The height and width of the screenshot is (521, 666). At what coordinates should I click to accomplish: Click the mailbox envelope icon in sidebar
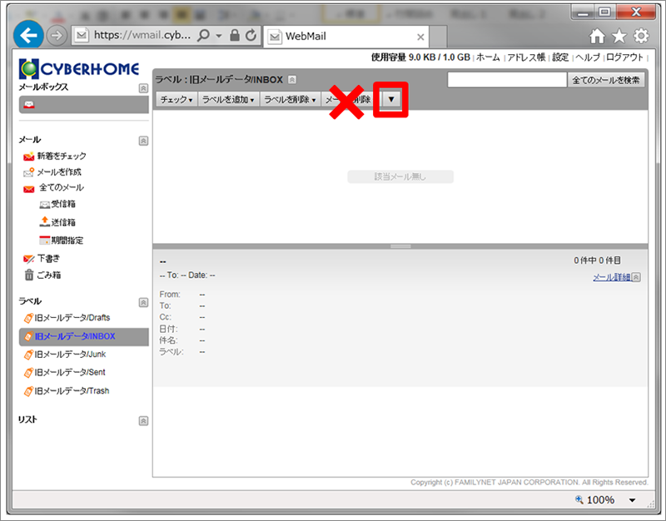(29, 105)
